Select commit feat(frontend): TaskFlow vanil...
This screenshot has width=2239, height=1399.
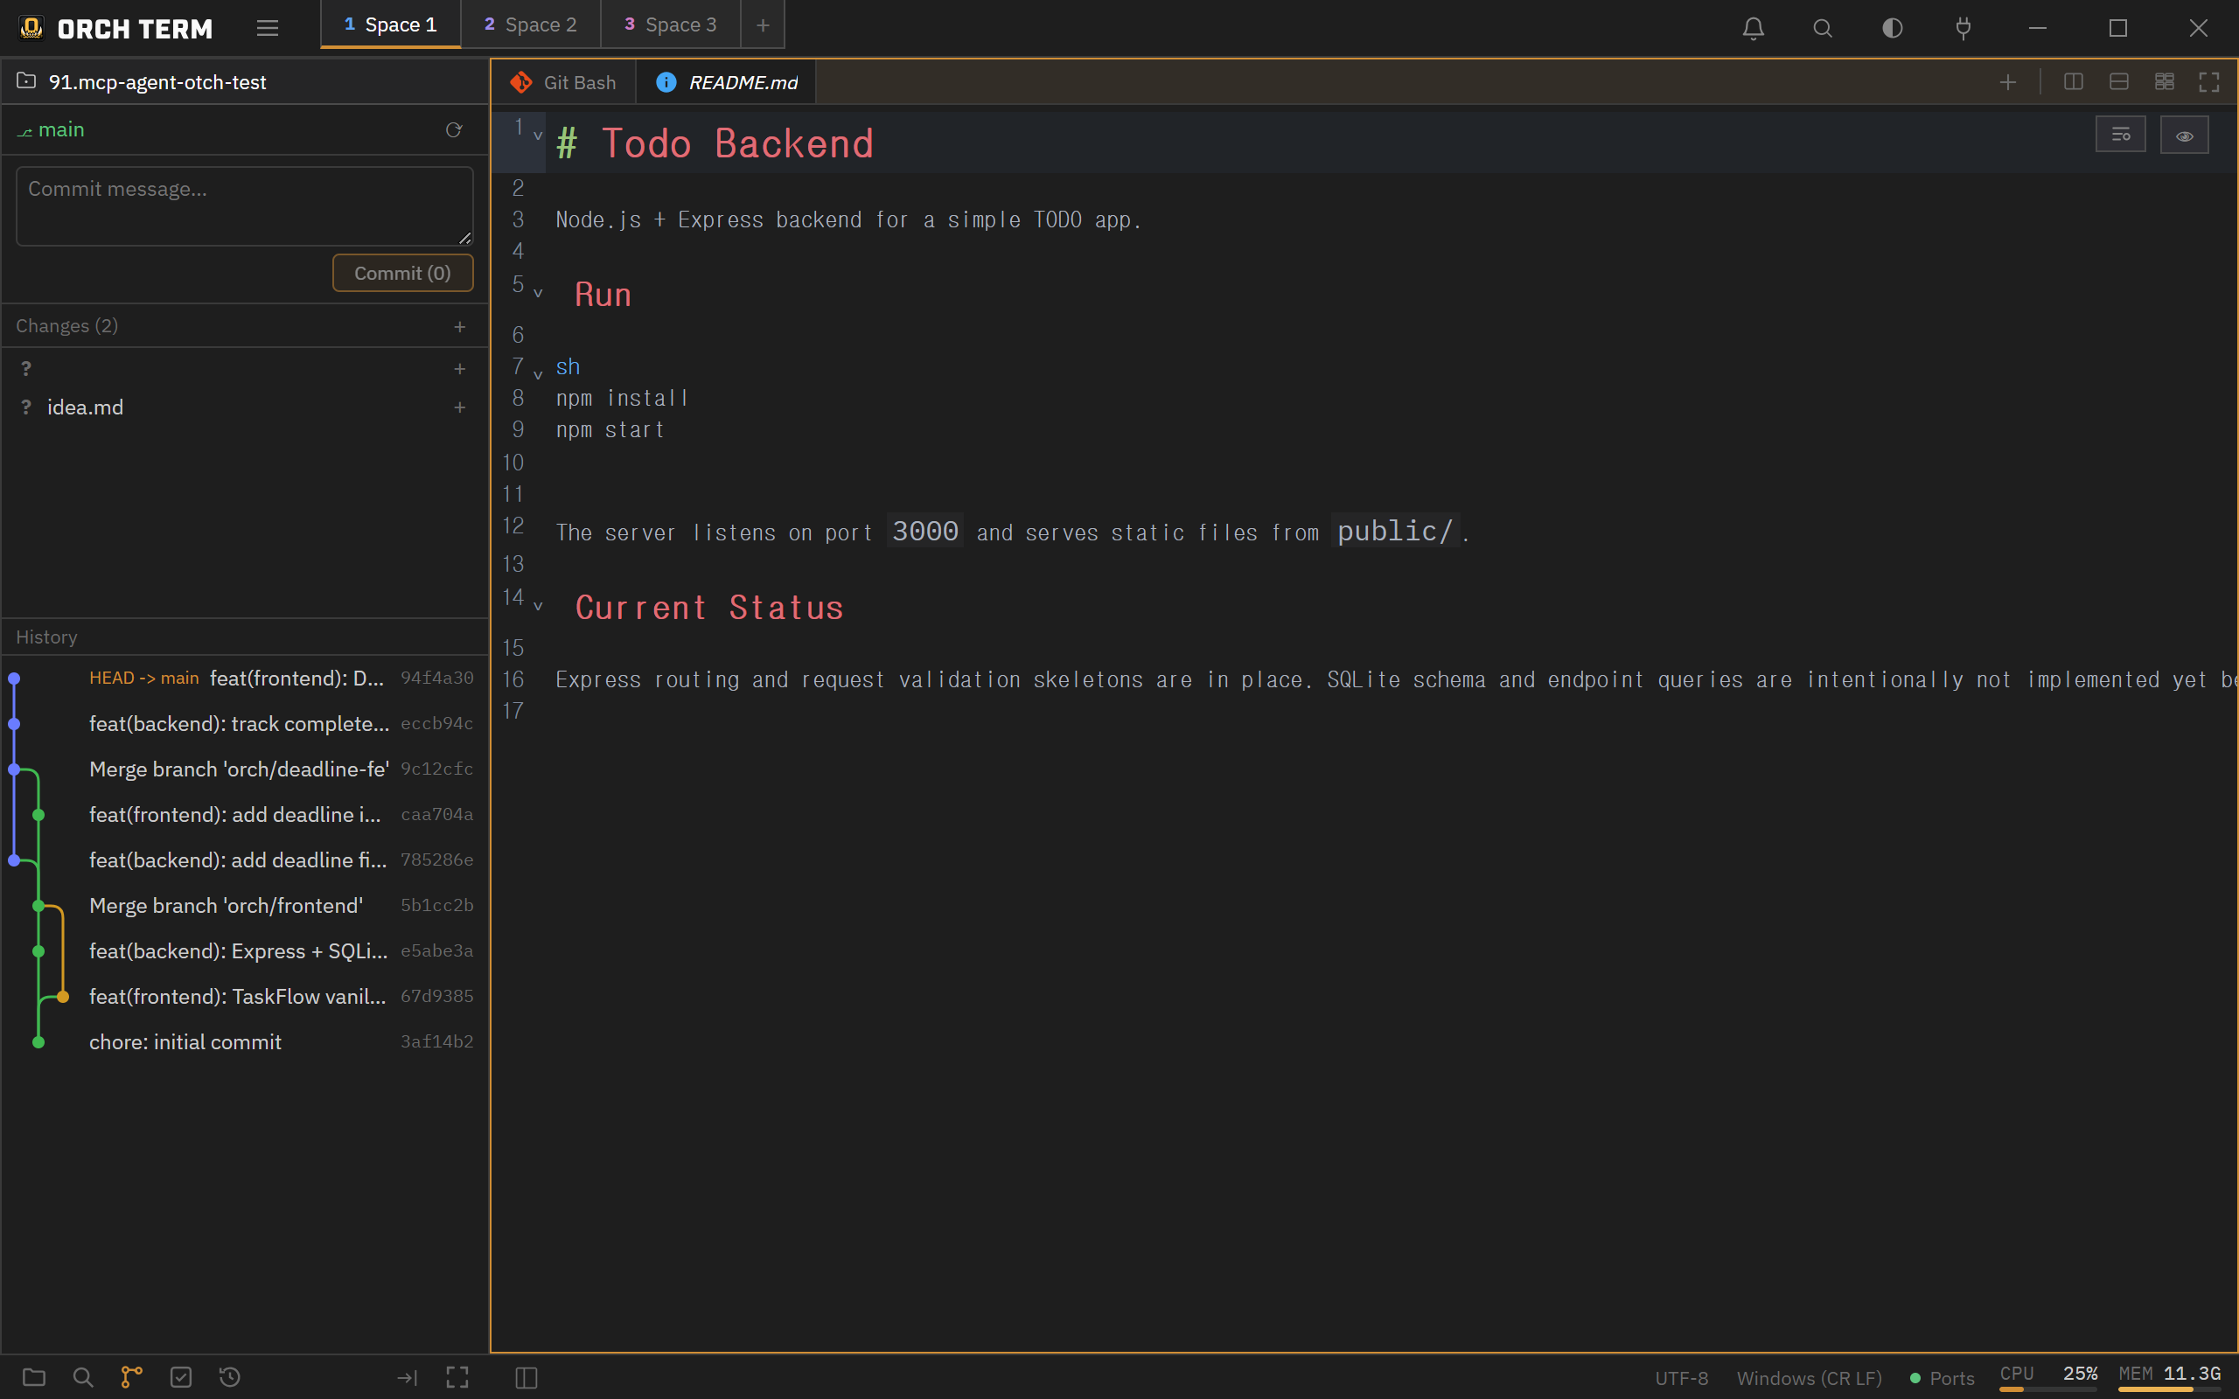tap(245, 996)
